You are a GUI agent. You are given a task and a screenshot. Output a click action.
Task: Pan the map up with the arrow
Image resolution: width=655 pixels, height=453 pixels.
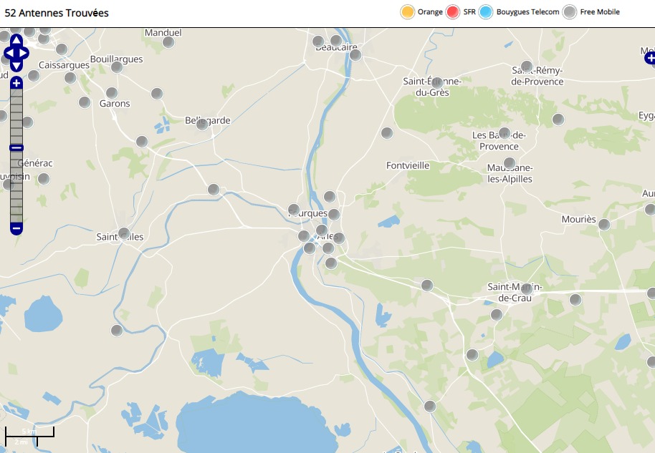pyautogui.click(x=16, y=42)
